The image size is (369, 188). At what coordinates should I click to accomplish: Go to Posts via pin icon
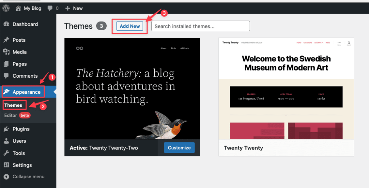[6, 40]
